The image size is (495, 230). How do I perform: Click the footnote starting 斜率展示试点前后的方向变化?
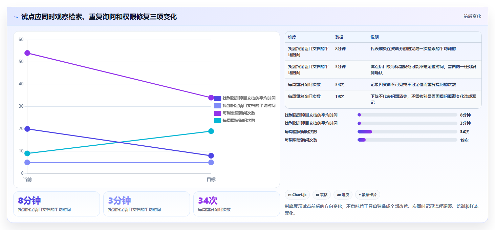click(x=382, y=210)
